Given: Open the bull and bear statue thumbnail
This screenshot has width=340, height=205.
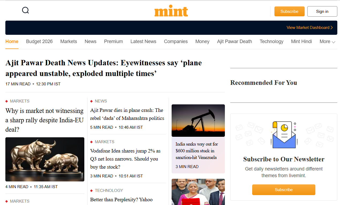Looking at the screenshot, I should pyautogui.click(x=45, y=159).
